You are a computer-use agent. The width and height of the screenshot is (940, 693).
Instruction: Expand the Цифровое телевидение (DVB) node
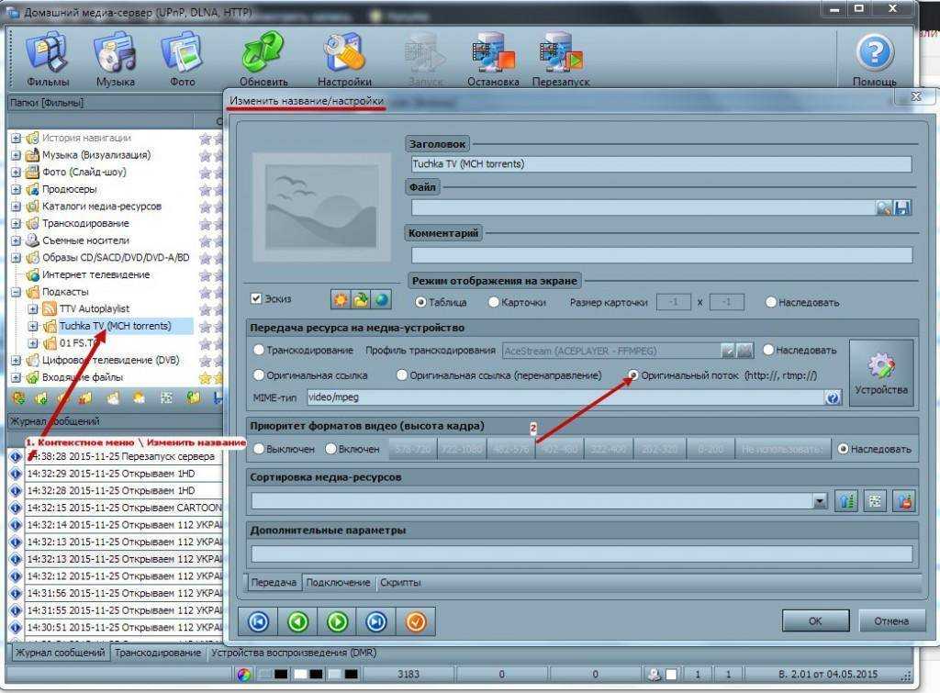pos(17,361)
